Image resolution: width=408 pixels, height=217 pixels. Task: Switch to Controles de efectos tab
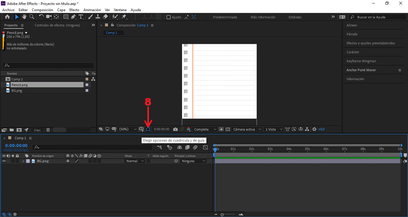click(57, 25)
